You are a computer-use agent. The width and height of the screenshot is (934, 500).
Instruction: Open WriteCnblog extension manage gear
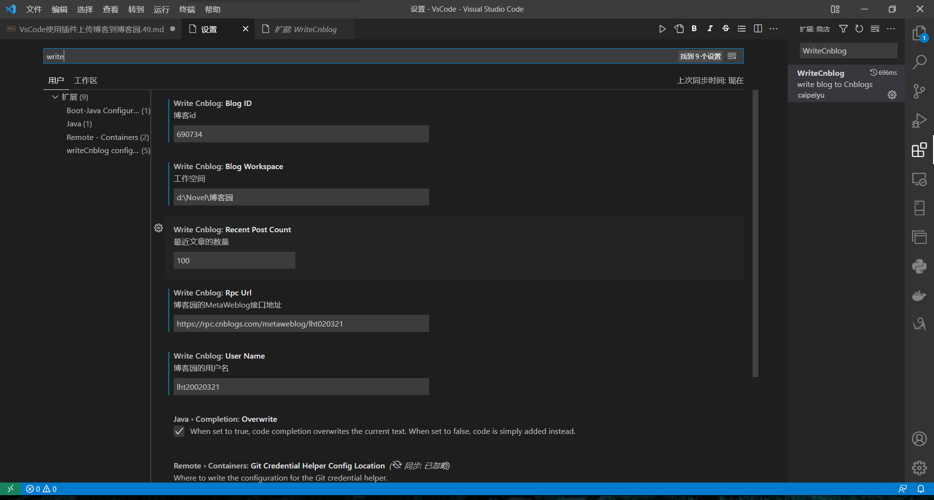pos(892,95)
